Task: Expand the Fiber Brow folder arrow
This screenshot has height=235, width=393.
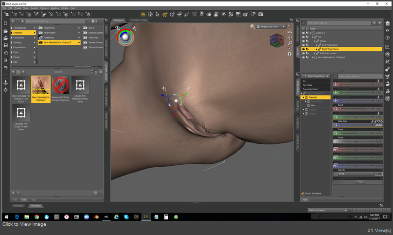Action: coord(79,28)
